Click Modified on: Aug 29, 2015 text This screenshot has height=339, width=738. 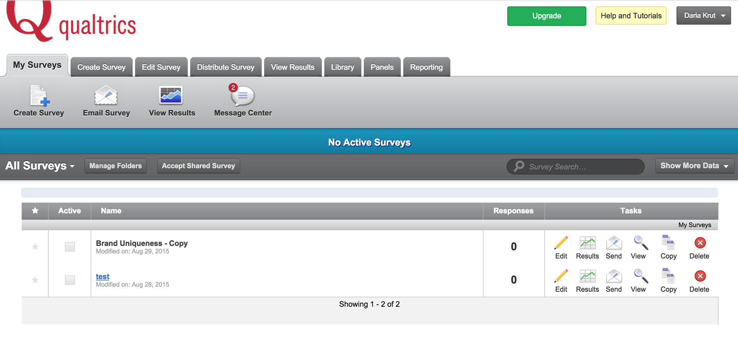pos(133,251)
